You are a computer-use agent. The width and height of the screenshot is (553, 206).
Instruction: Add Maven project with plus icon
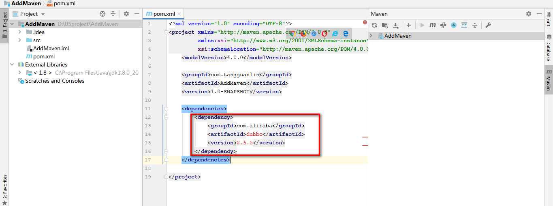409,25
